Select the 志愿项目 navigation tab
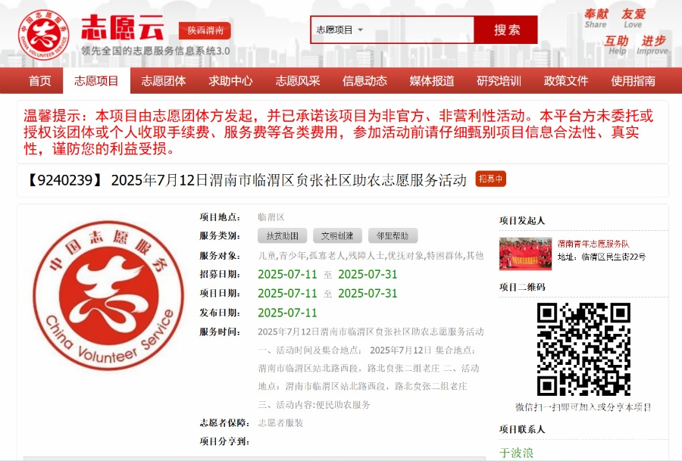 click(96, 81)
